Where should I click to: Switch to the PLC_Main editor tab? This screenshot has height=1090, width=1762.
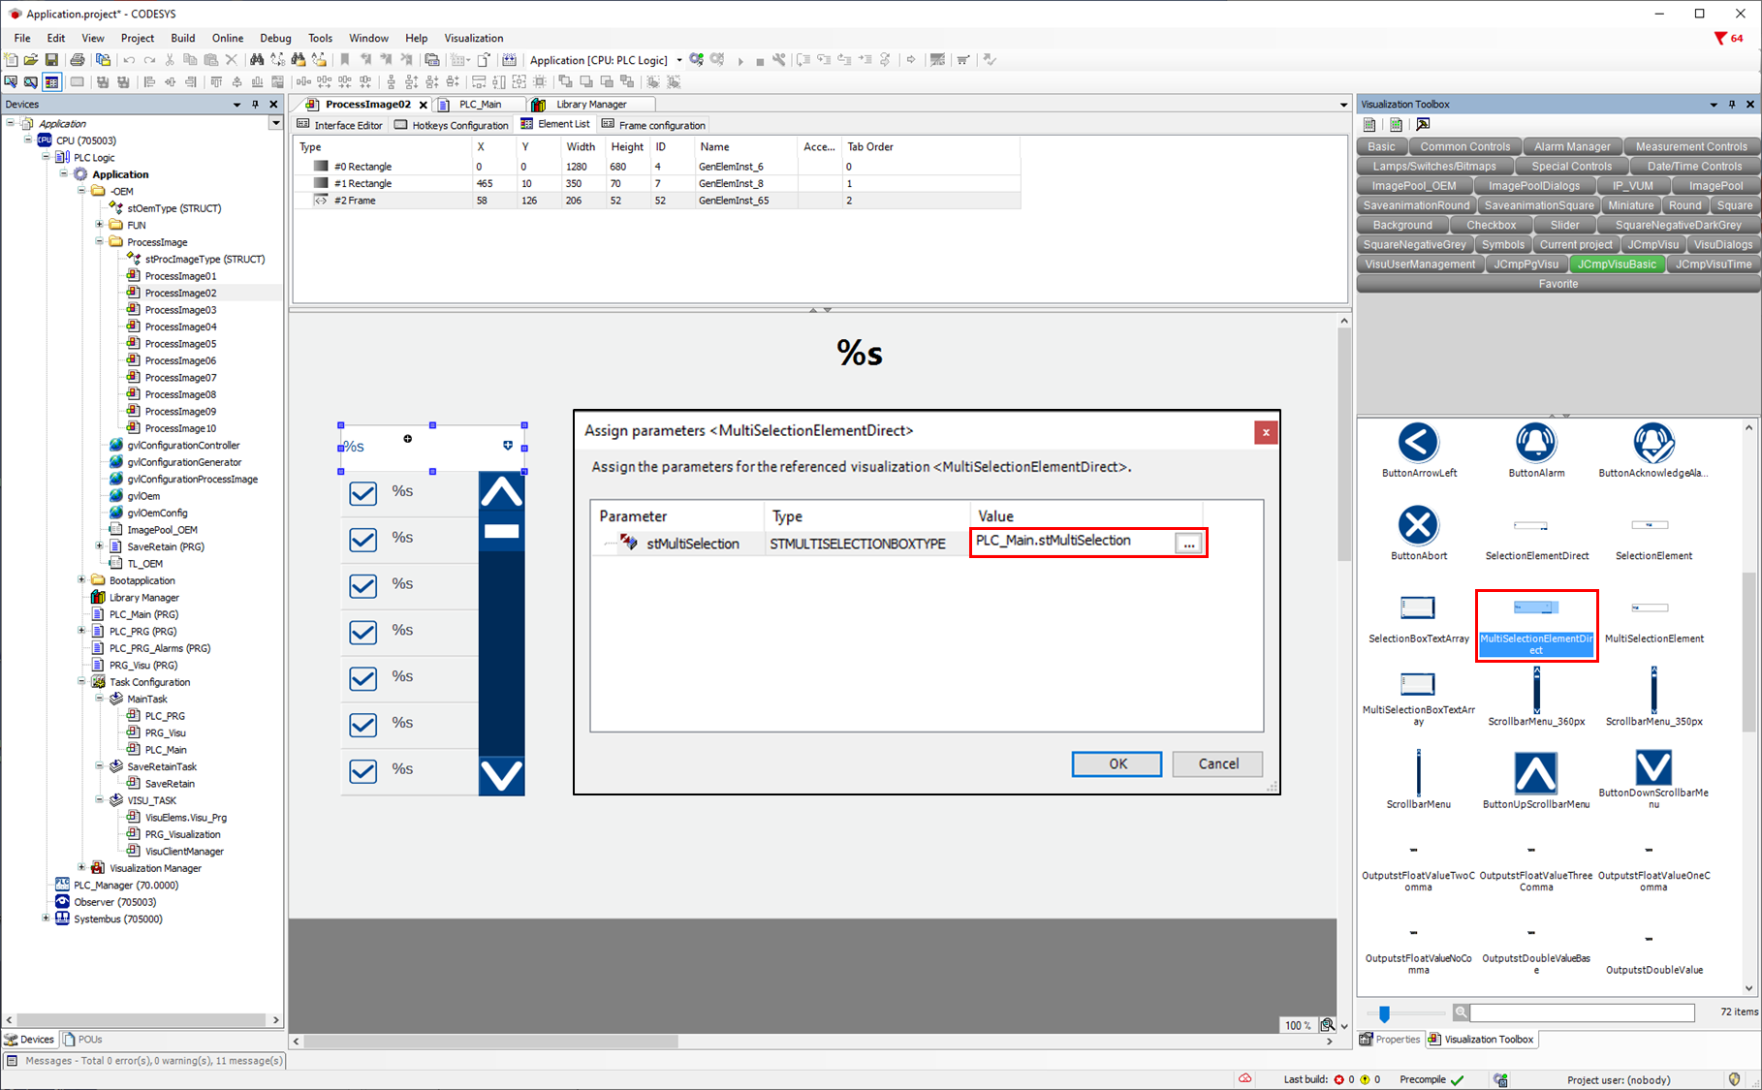click(480, 105)
